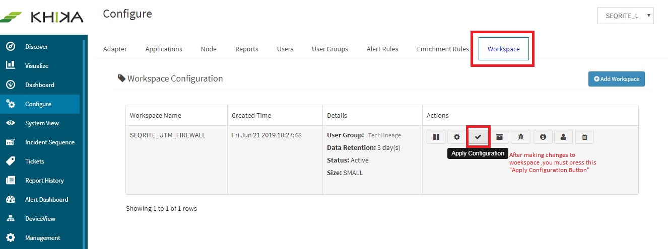Screen dimensions: 668x249
Task: Click the DeviceView network icon
Action: coord(10,219)
